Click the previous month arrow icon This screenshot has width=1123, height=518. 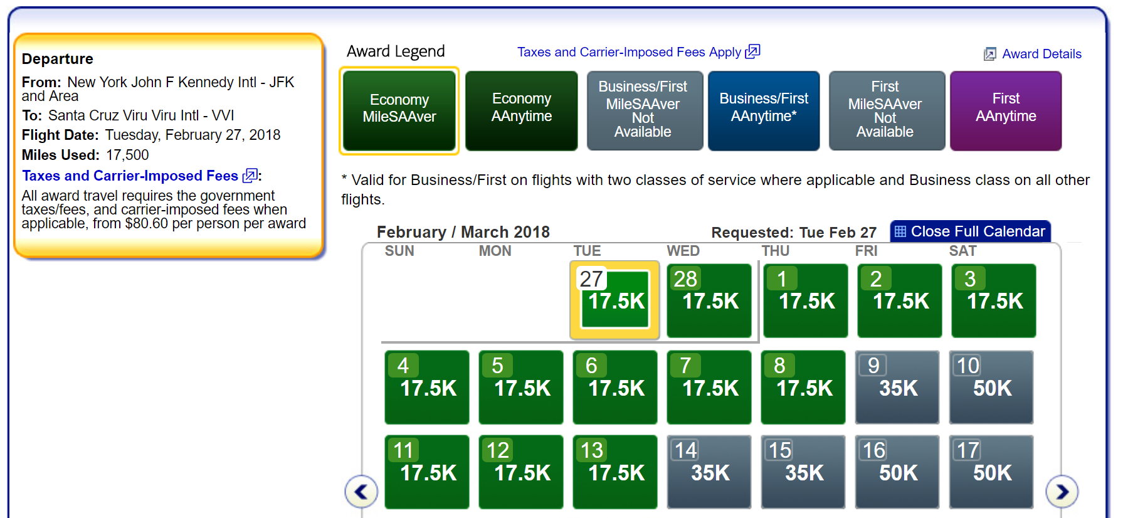point(361,492)
